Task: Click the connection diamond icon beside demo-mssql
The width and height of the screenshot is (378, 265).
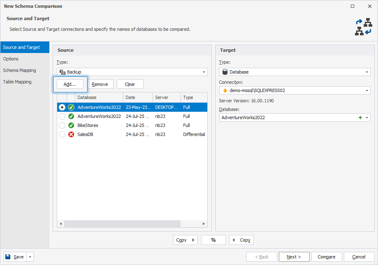Action: click(x=225, y=90)
